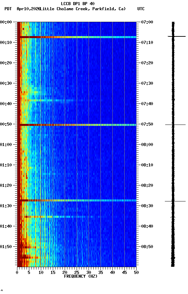
Task: Click the title text 'LCCB DP1 BP 40'
Action: tap(78, 3)
